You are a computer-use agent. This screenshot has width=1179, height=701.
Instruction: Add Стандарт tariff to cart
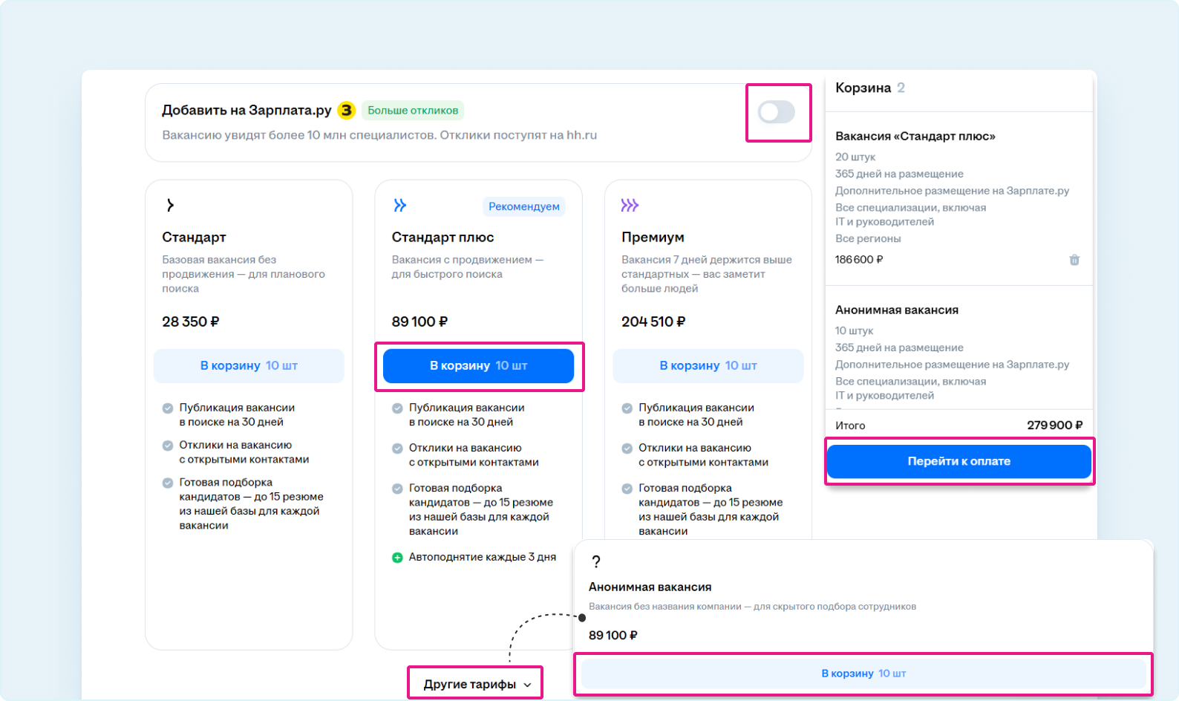[x=249, y=365]
